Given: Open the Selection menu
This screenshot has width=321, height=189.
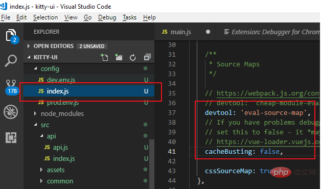Looking at the screenshot, I should coord(45,17).
